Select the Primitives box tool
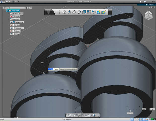The width and height of the screenshot is (156, 121). point(64,12)
